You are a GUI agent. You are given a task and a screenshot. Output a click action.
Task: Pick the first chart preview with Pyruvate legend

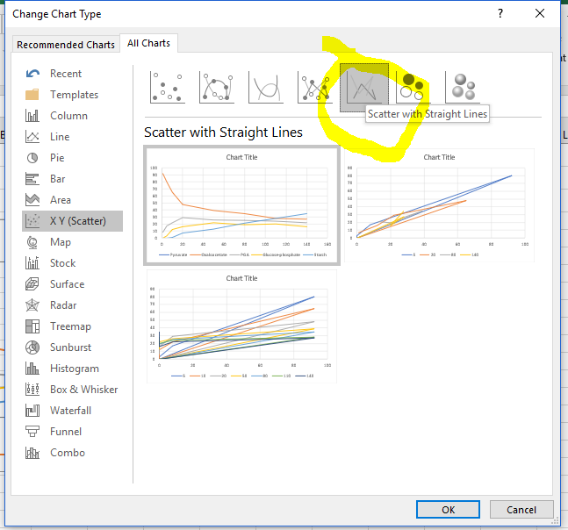pos(241,205)
